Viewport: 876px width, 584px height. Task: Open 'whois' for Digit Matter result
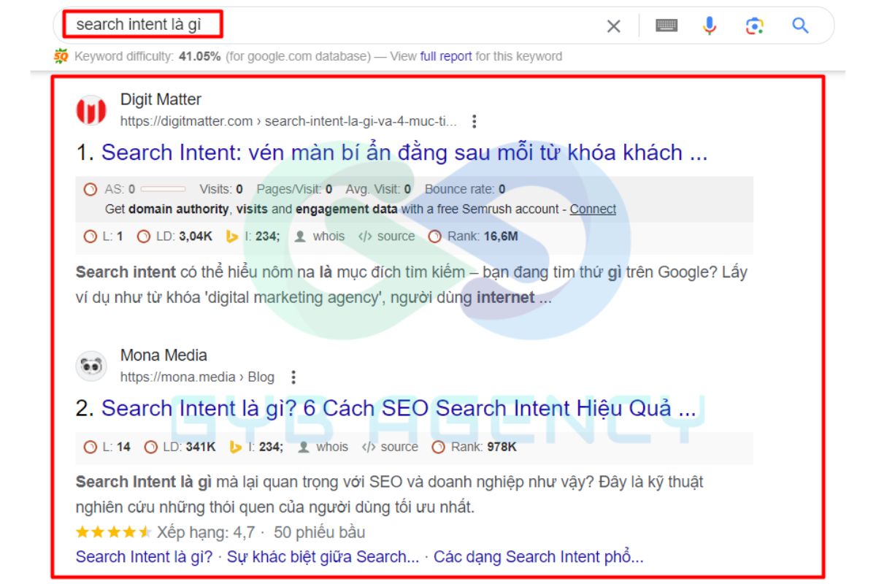point(320,237)
